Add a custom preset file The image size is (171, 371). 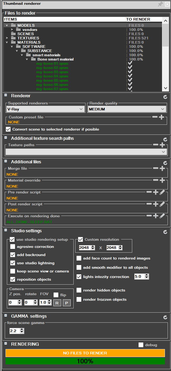tap(161, 117)
